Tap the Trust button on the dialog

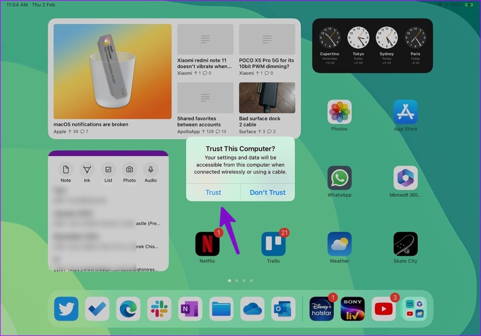coord(213,192)
